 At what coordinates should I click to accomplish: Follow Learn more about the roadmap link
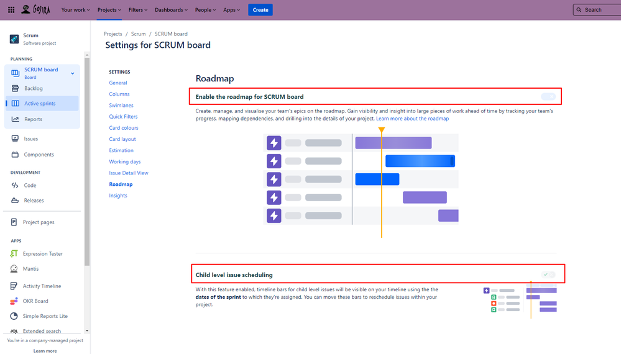coord(412,119)
